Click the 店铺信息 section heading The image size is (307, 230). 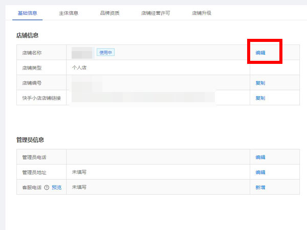pos(27,36)
